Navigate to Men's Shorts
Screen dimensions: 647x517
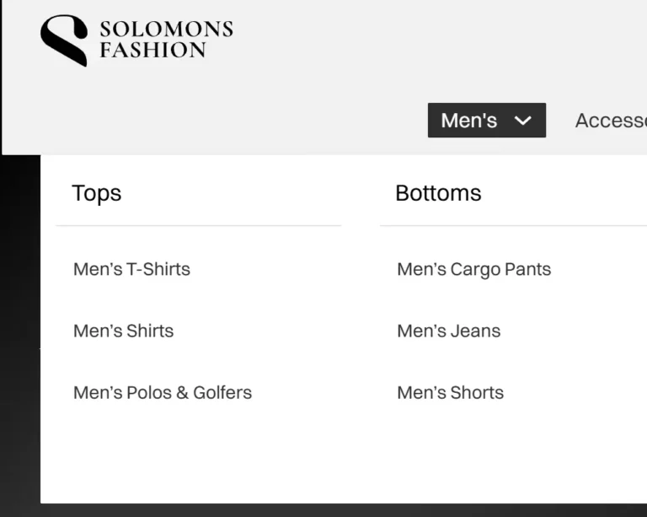[x=450, y=392]
